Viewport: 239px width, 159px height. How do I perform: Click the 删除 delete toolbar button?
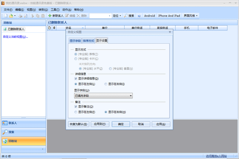click(x=82, y=16)
